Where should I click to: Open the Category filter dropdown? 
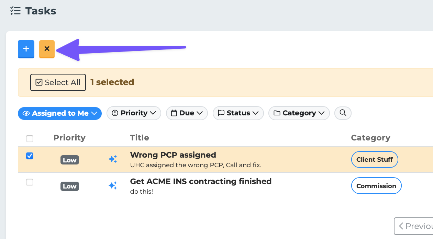pos(299,113)
